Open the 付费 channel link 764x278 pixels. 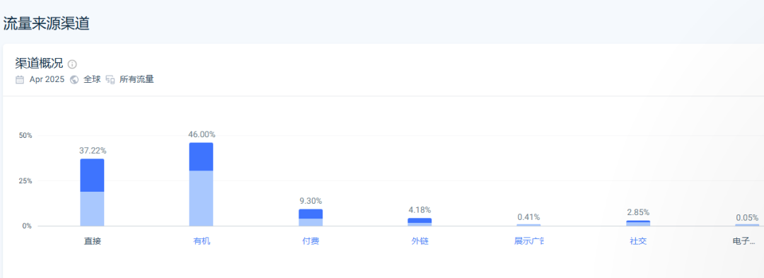pyautogui.click(x=311, y=241)
